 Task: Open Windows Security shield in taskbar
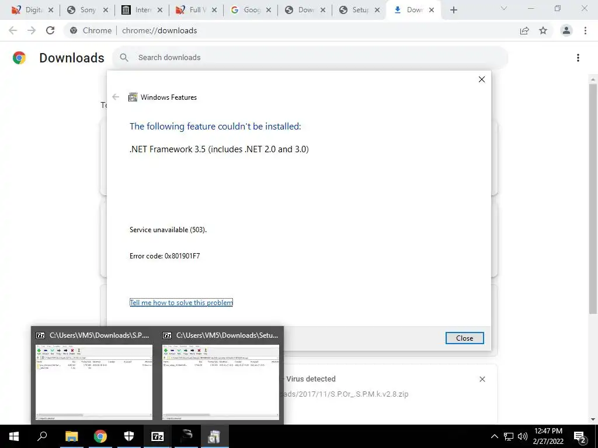[x=129, y=436]
